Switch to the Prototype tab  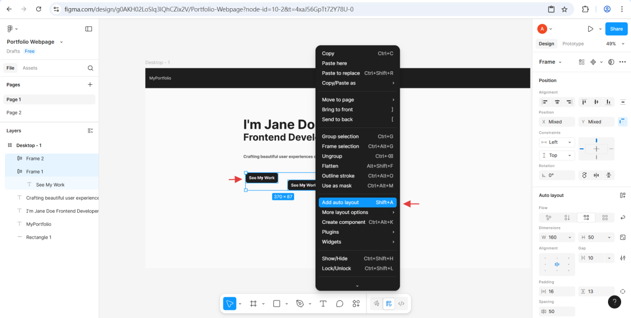[573, 44]
